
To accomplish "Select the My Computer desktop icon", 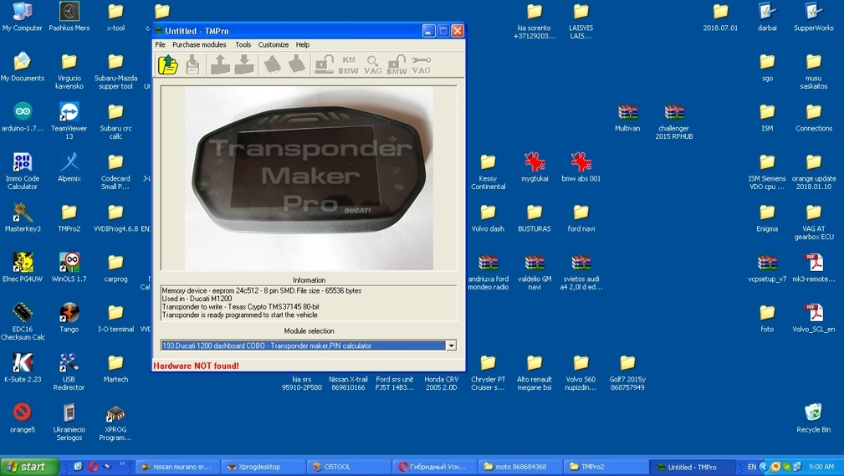I will (x=22, y=18).
